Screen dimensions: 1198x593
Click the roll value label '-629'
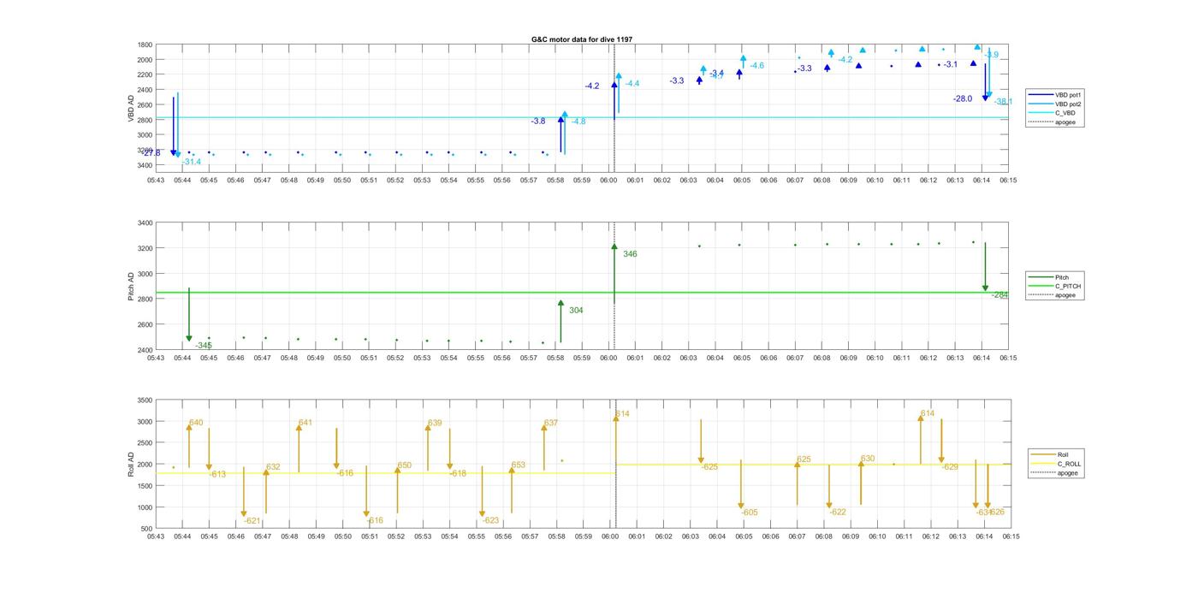click(x=950, y=467)
